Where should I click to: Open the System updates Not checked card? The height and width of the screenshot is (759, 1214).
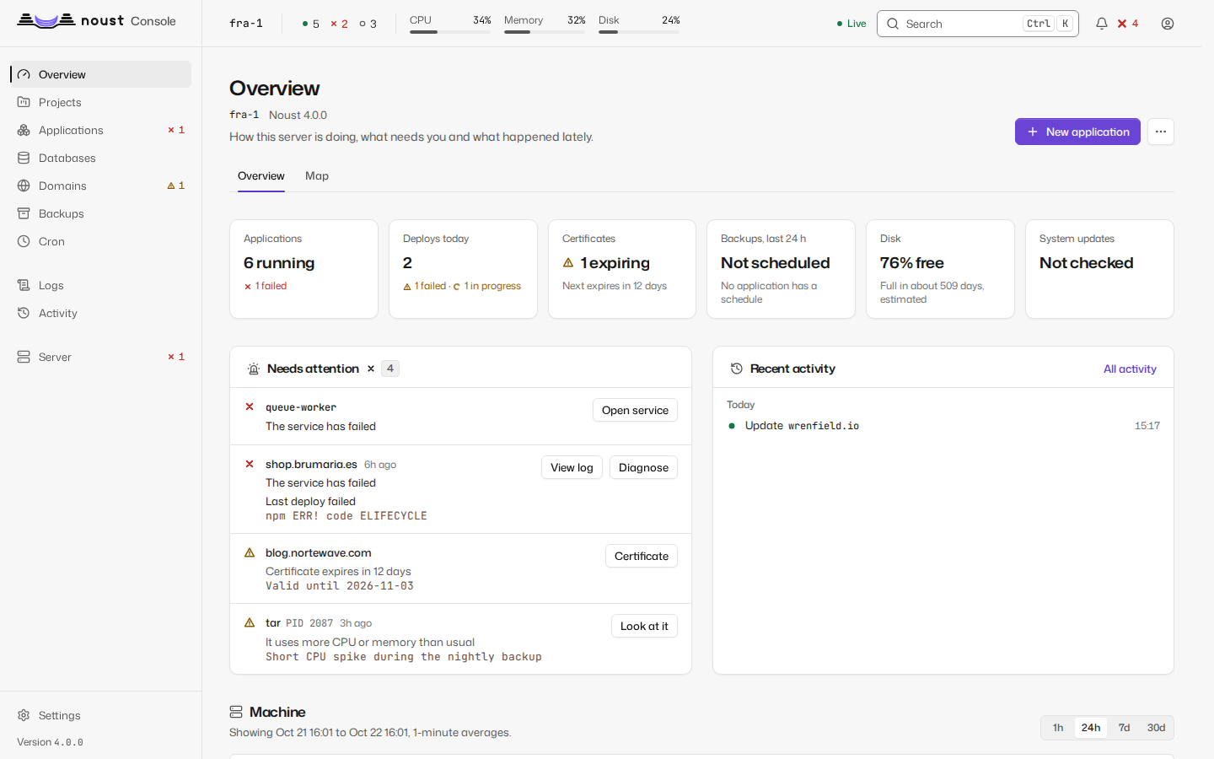pos(1099,269)
